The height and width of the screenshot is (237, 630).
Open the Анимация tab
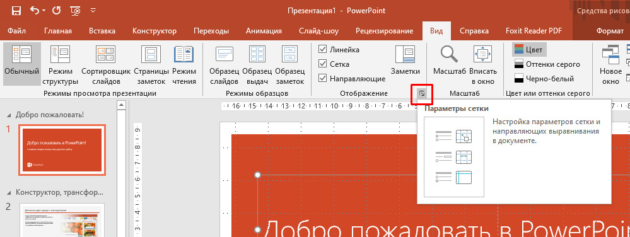tap(264, 31)
